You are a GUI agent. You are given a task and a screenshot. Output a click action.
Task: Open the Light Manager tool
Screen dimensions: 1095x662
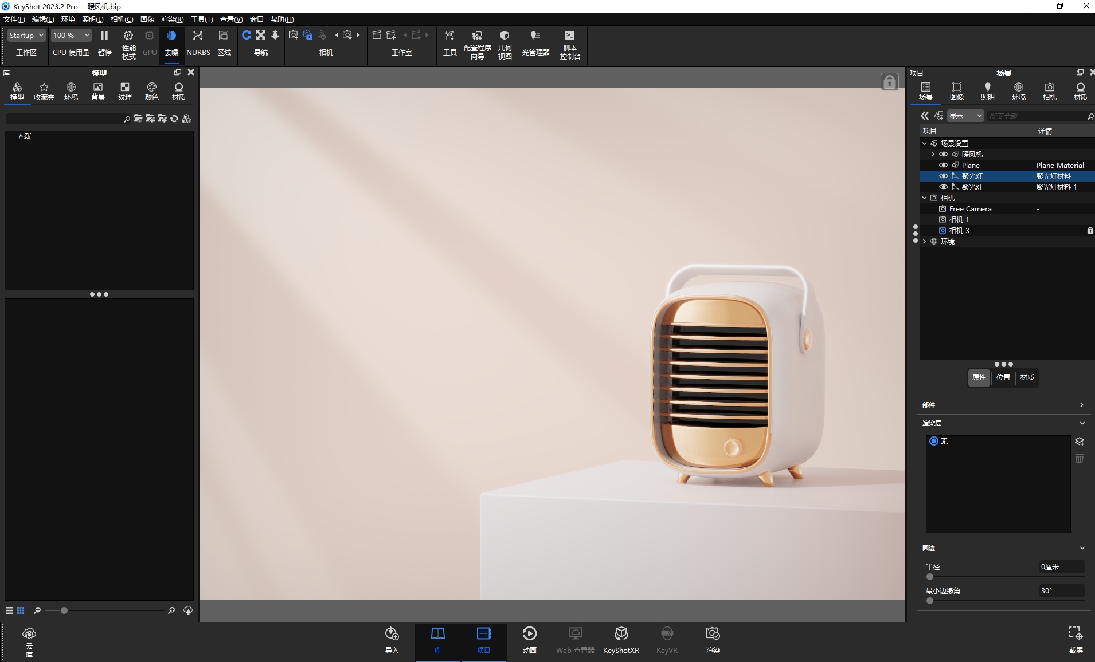535,36
